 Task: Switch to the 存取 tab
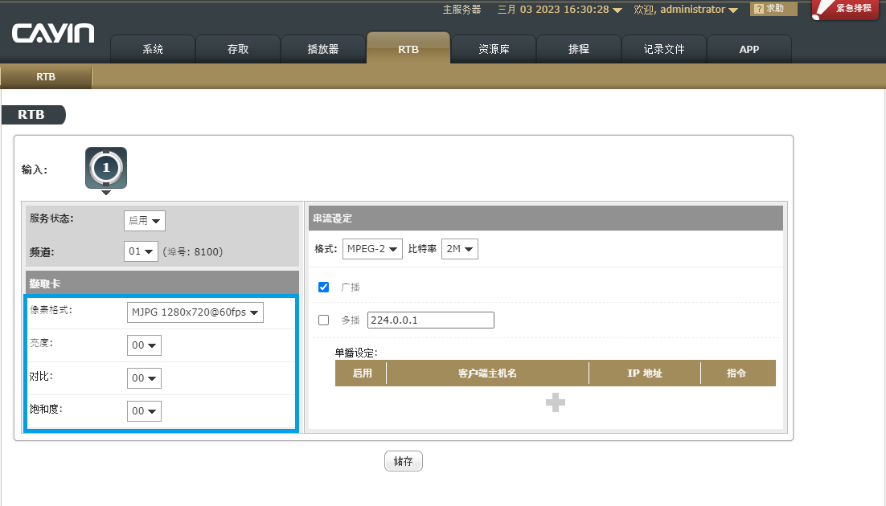tap(238, 49)
